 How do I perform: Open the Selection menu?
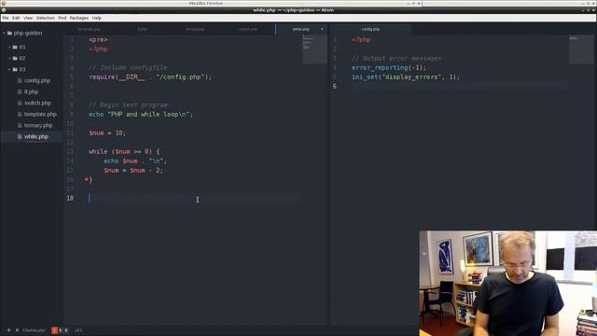(x=46, y=18)
